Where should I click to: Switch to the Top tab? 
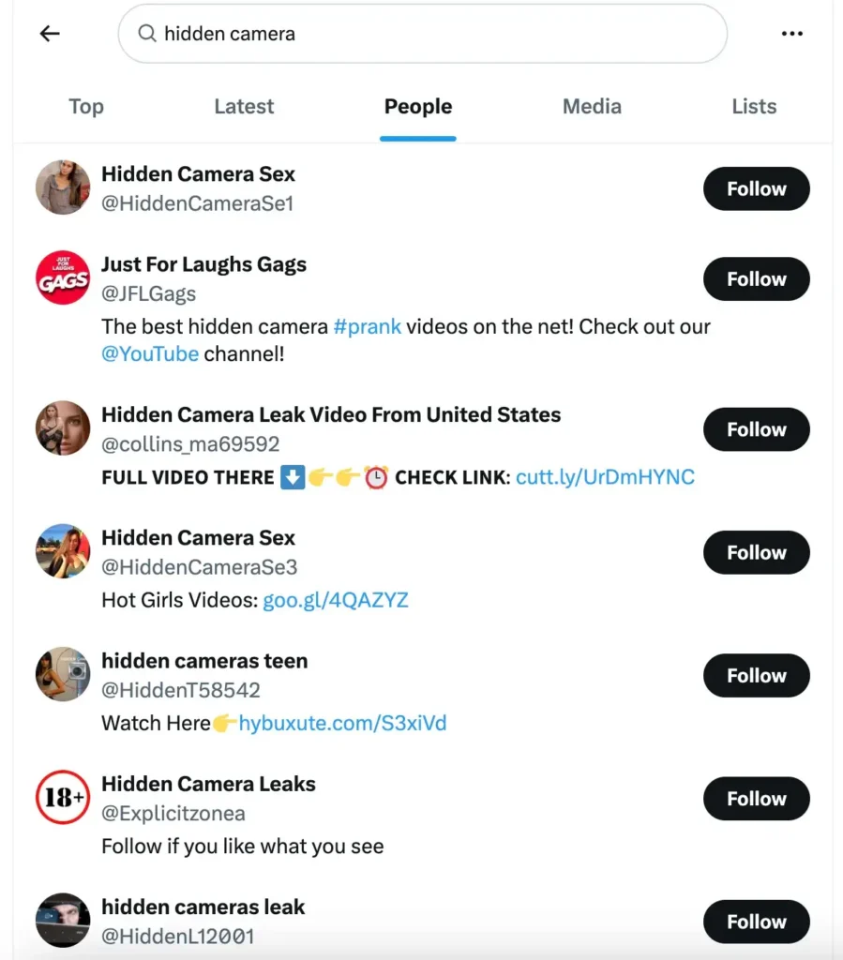pyautogui.click(x=86, y=107)
